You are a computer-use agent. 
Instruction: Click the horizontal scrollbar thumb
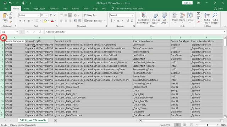(x=171, y=121)
